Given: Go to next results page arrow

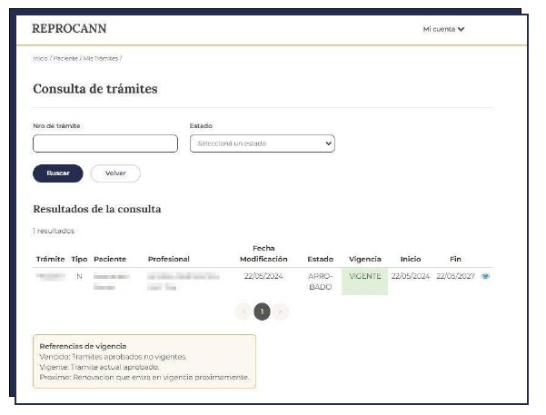Looking at the screenshot, I should (x=281, y=311).
